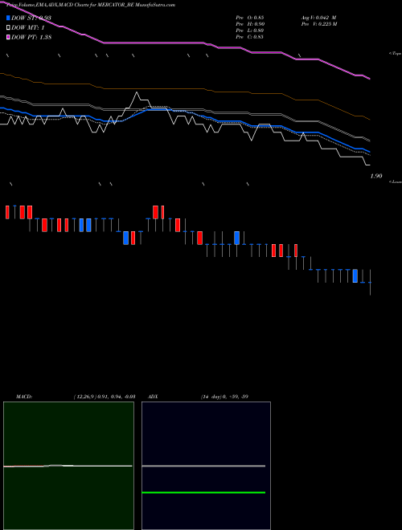Click the last blue candle near chart end

click(x=355, y=275)
